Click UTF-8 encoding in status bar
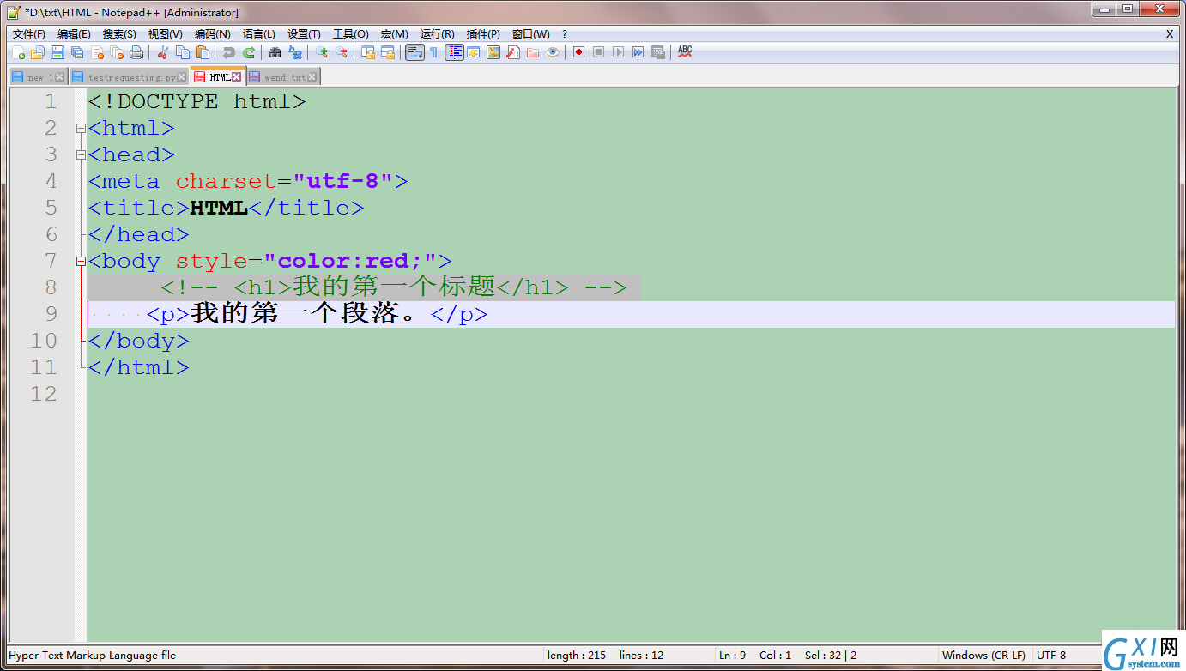Viewport: 1186px width, 671px height. [x=1051, y=655]
